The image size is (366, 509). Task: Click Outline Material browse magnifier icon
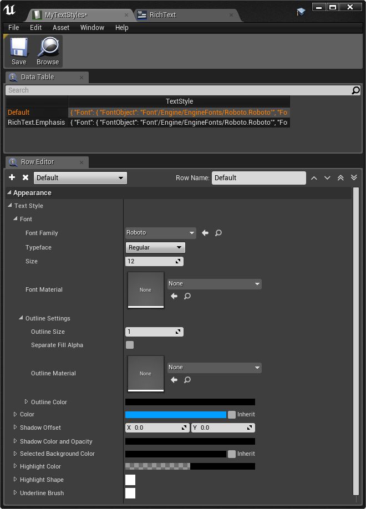(x=187, y=380)
